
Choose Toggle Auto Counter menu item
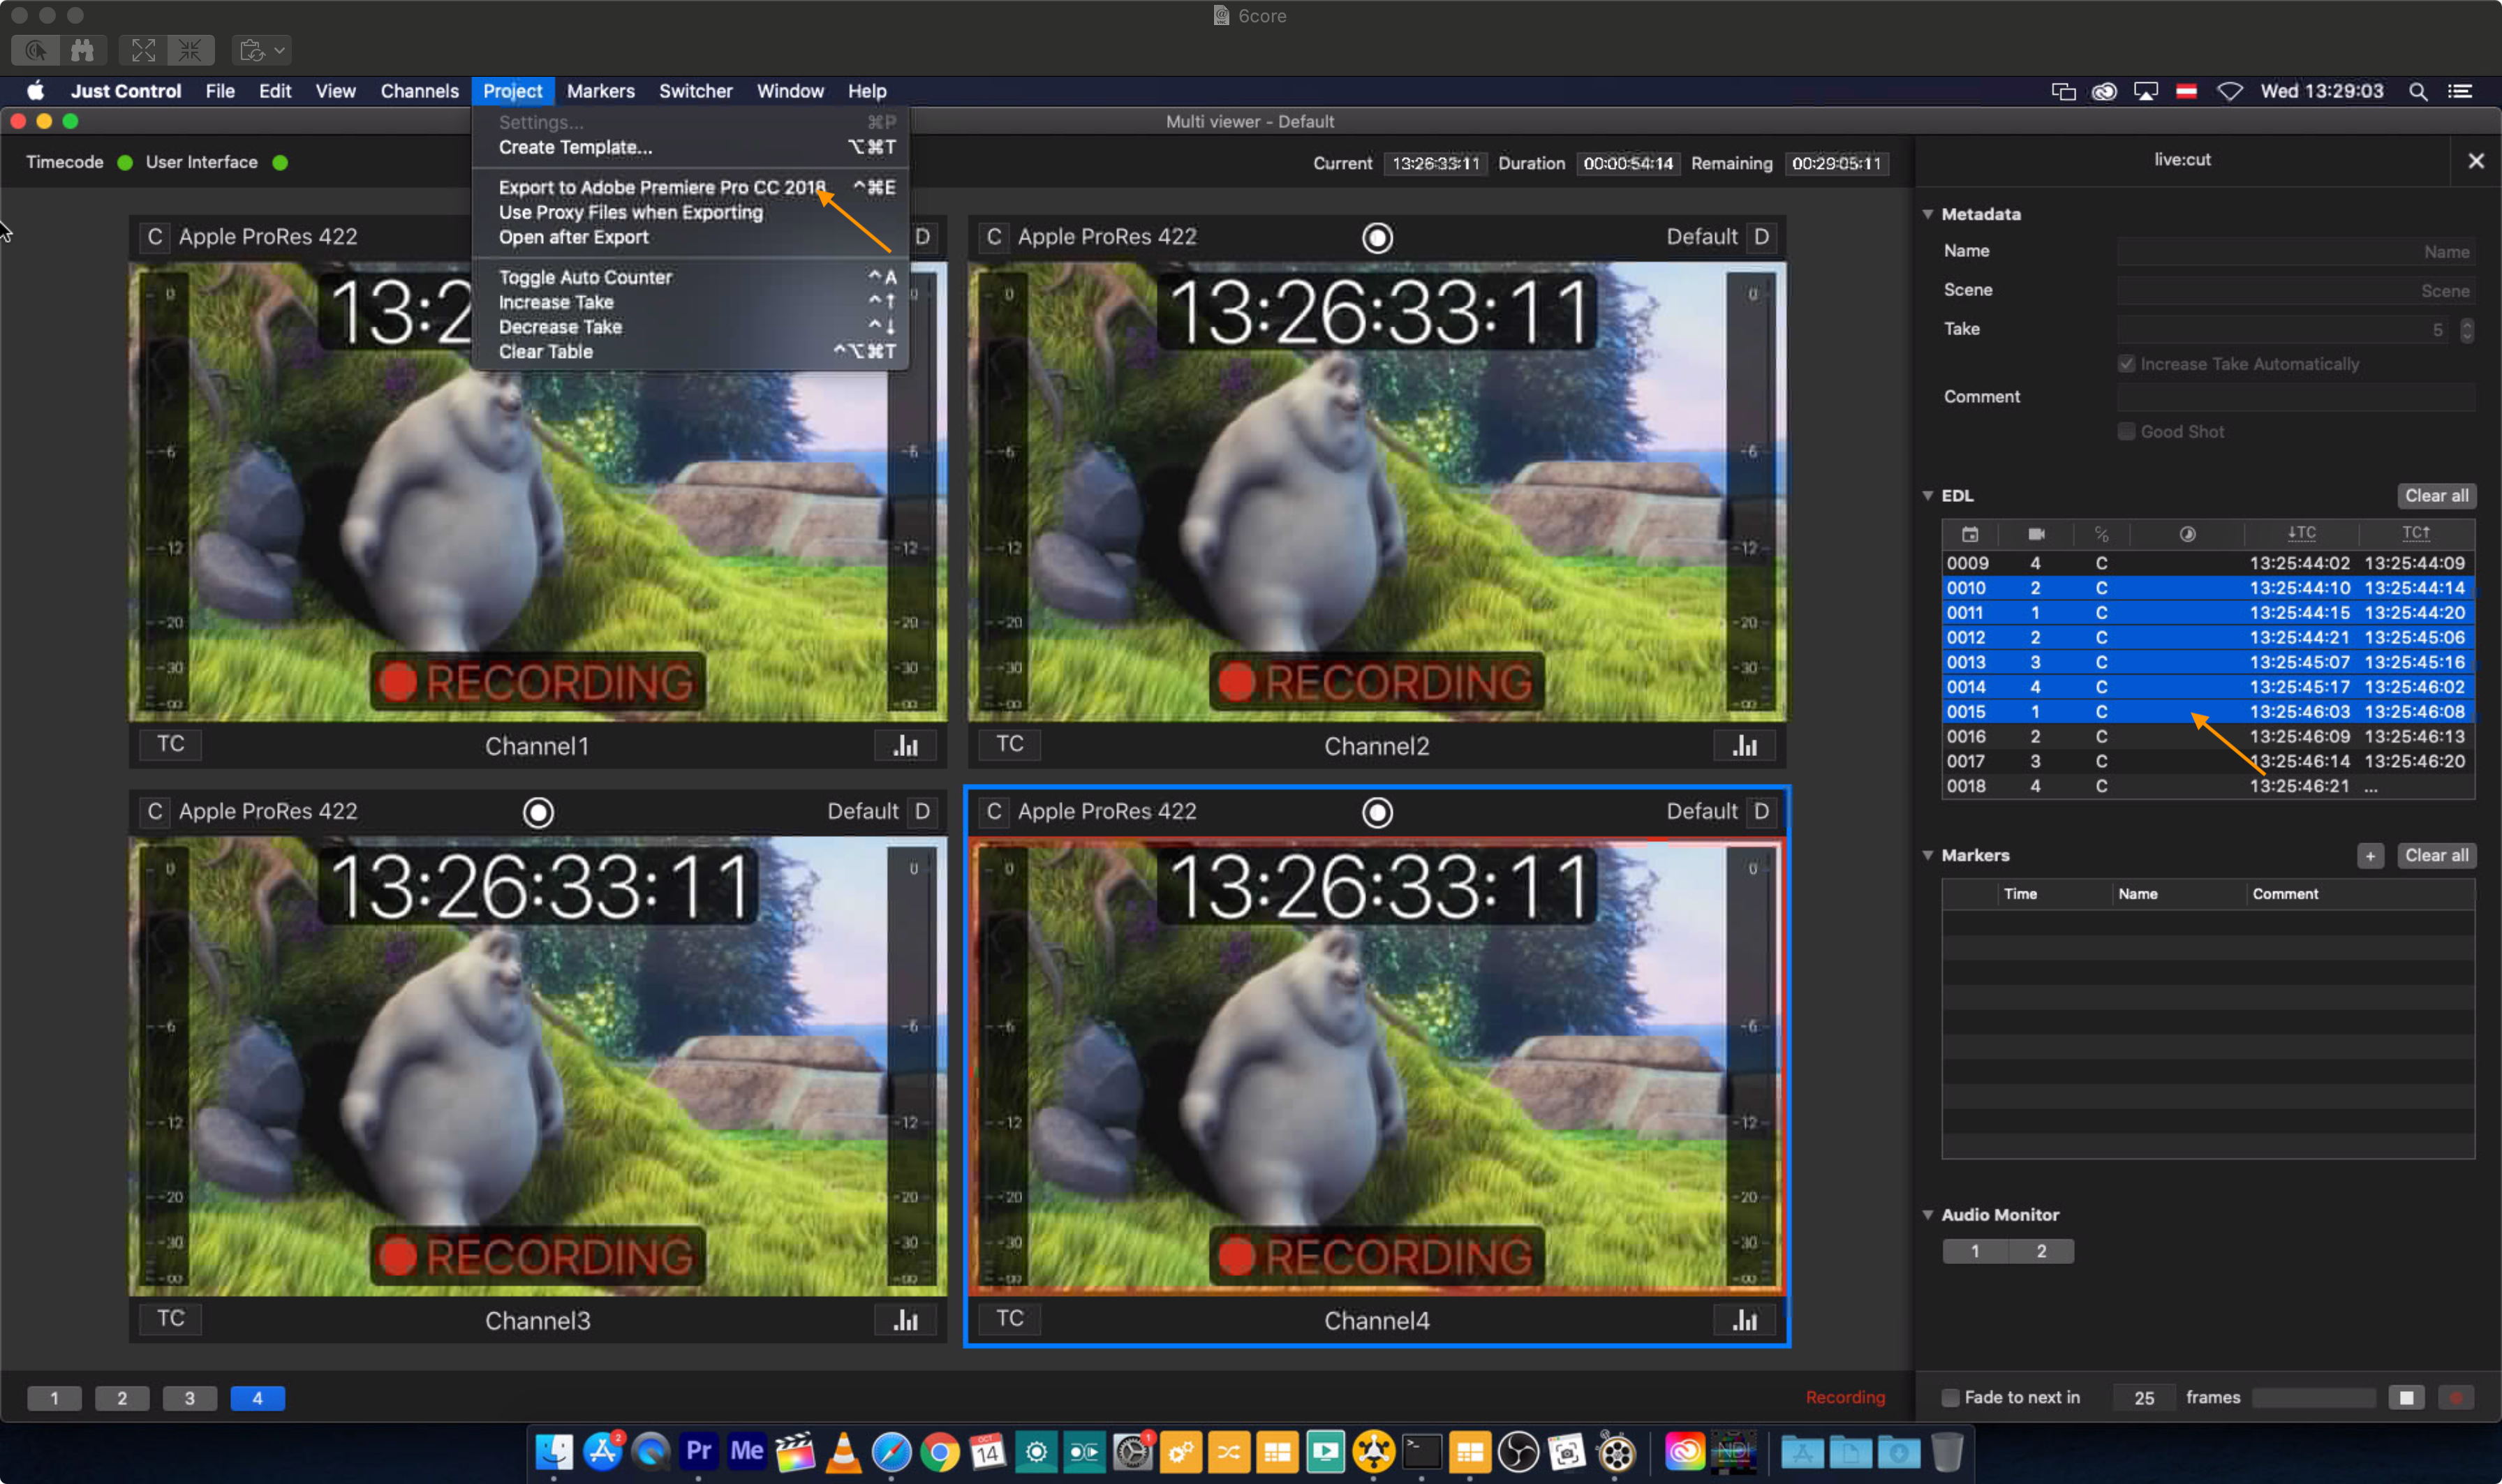click(690, 277)
